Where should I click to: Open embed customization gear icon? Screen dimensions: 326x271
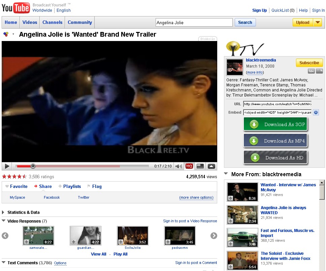pos(316,112)
